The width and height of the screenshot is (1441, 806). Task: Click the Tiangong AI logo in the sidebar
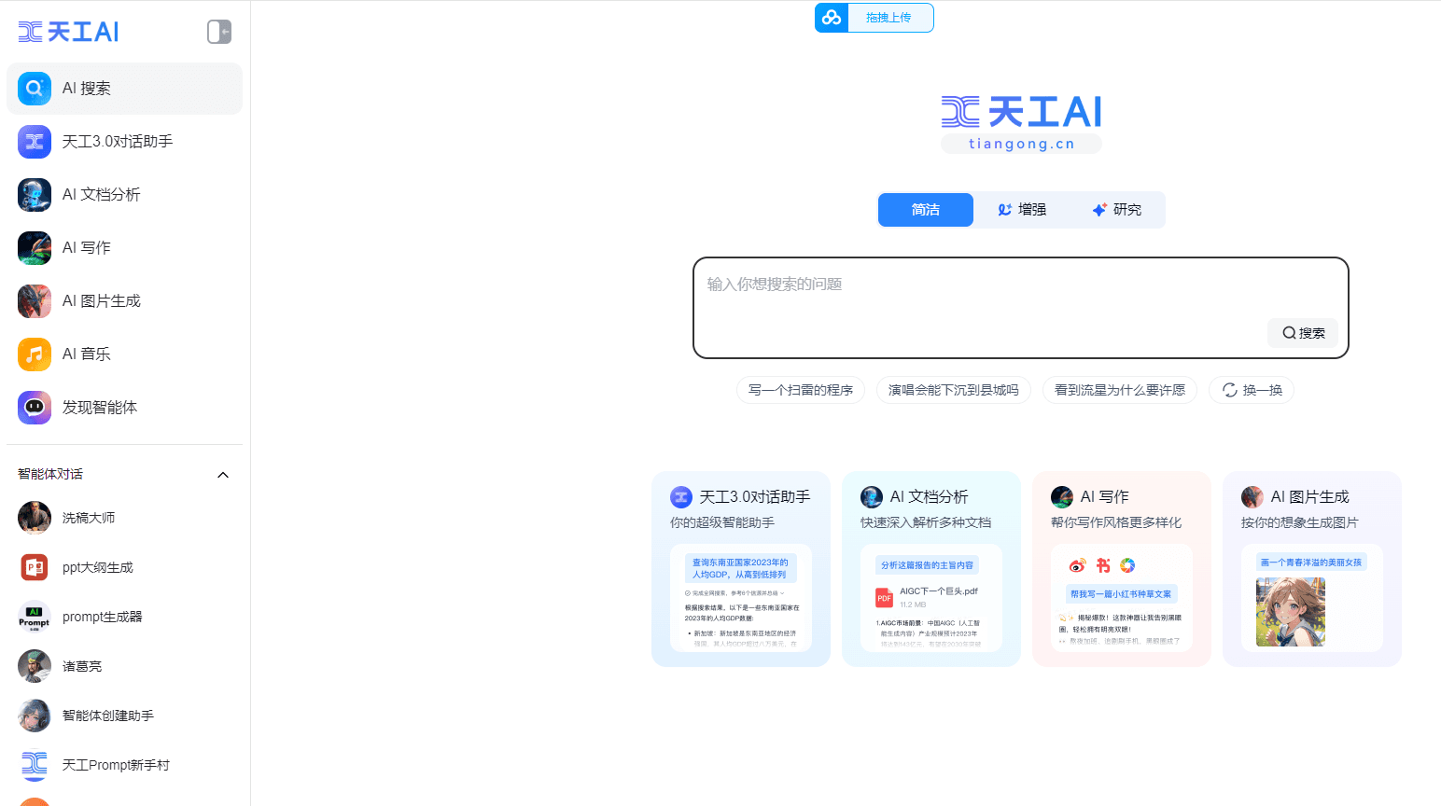pyautogui.click(x=68, y=32)
